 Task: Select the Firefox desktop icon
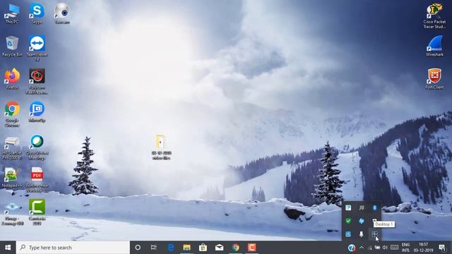point(12,79)
